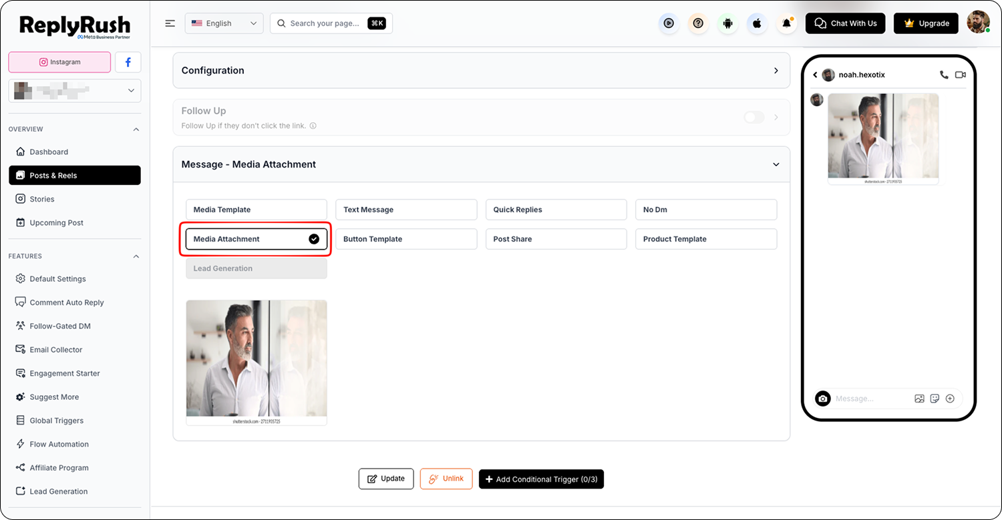Viewport: 1002px width, 520px height.
Task: Click the hamburger menu icon
Action: (170, 23)
